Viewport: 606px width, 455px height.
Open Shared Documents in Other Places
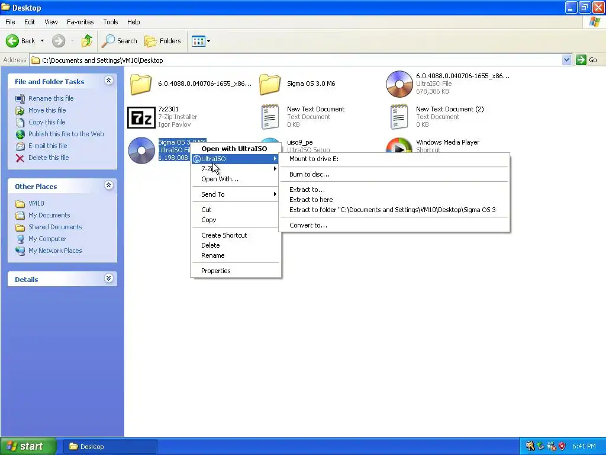(x=55, y=227)
